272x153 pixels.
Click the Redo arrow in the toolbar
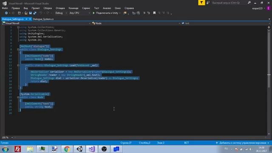pyautogui.click(x=48, y=13)
